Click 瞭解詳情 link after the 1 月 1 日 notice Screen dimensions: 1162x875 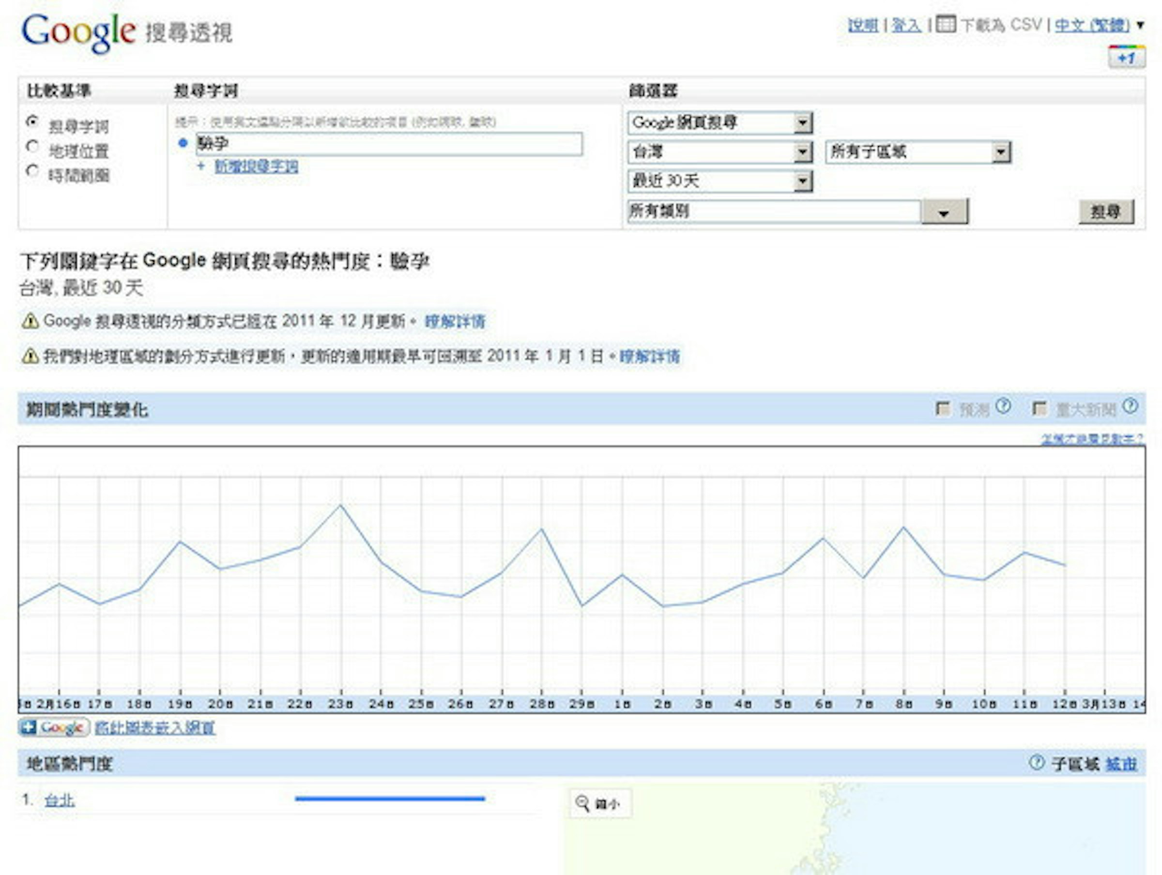pos(650,356)
